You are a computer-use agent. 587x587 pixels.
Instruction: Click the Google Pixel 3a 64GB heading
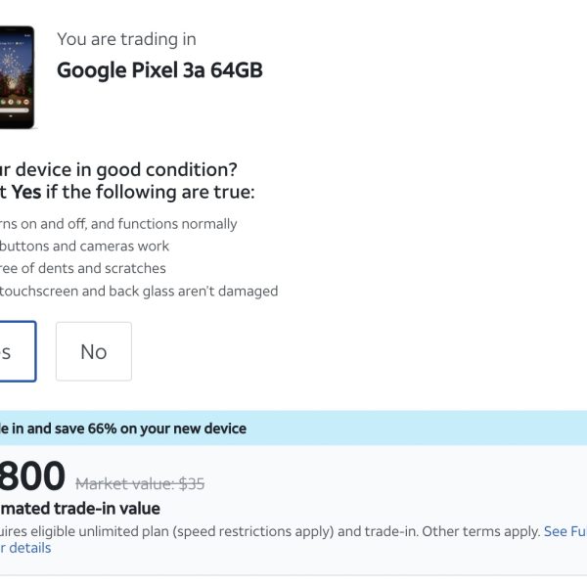click(159, 70)
